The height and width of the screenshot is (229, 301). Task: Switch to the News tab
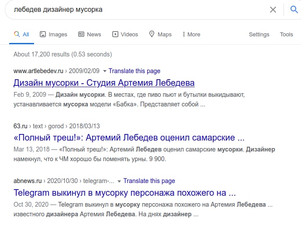(90, 35)
